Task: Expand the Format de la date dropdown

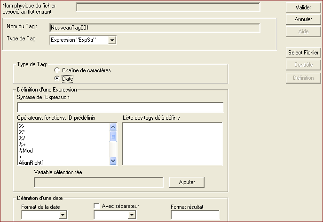Action: [x=63, y=215]
